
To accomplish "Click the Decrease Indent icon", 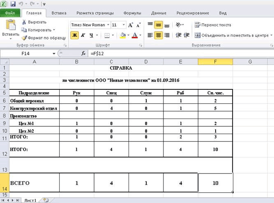I will (178, 35).
